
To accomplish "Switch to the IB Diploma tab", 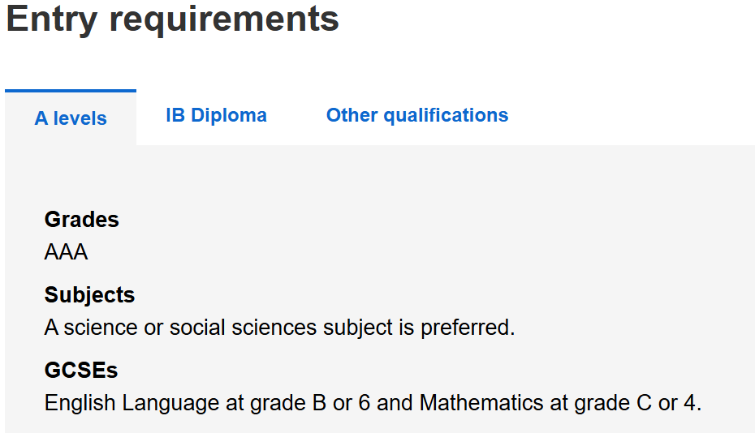I will pyautogui.click(x=216, y=115).
